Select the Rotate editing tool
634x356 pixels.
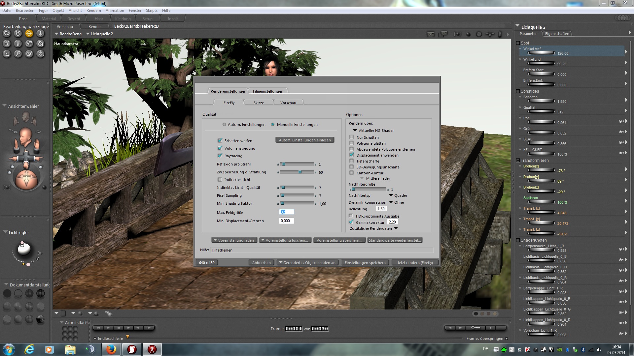click(7, 33)
